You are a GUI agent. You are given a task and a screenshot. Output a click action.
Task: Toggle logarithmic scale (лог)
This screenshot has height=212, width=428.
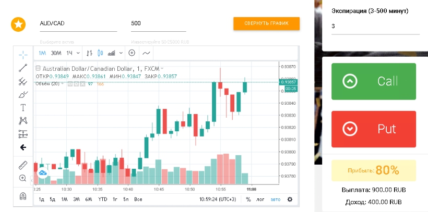260,199
